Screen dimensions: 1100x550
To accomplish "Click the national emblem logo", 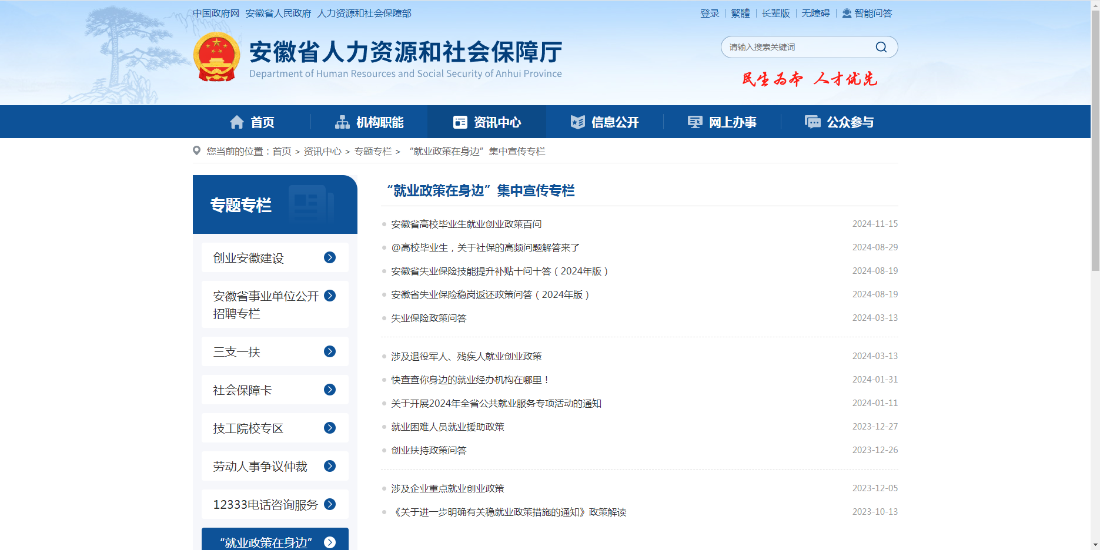I will (x=216, y=57).
